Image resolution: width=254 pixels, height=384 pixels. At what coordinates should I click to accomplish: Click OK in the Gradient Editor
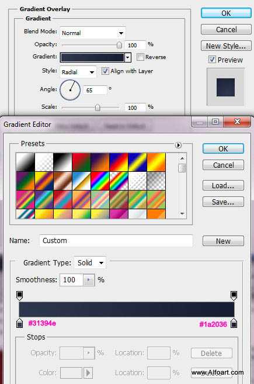point(223,148)
